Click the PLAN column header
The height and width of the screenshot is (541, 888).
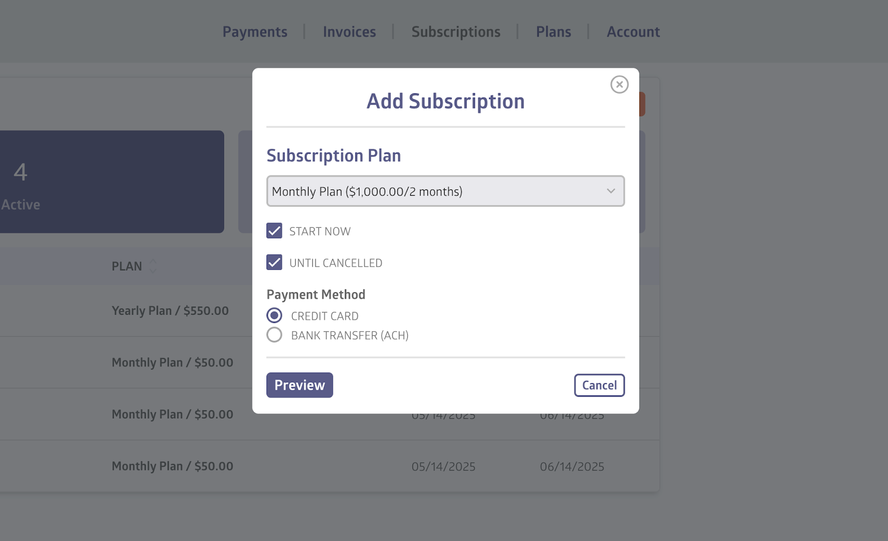coord(127,266)
